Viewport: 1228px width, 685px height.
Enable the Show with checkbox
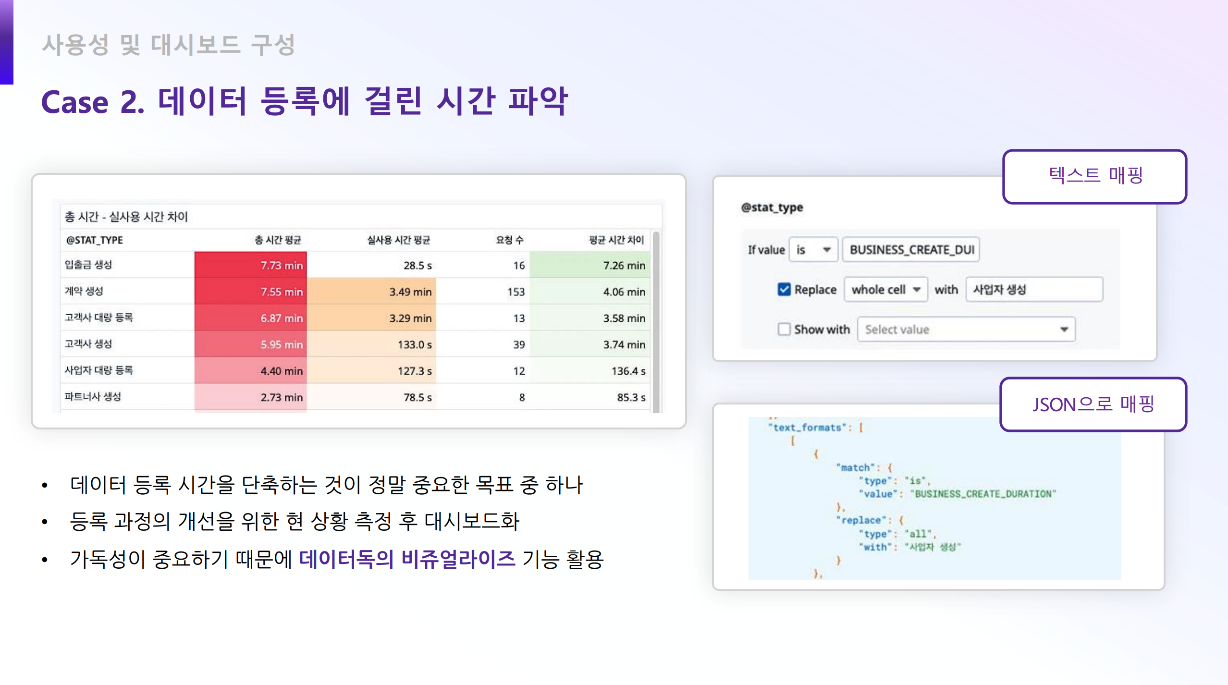click(784, 329)
